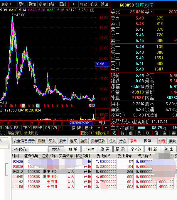177x200 pixels.
Task: Open 复权 adjustment option
Action: tap(22, 4)
